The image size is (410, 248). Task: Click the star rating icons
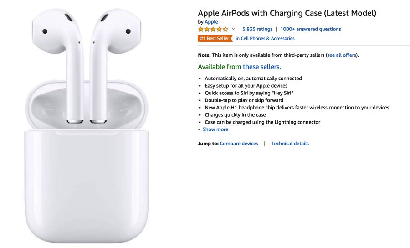click(x=213, y=29)
